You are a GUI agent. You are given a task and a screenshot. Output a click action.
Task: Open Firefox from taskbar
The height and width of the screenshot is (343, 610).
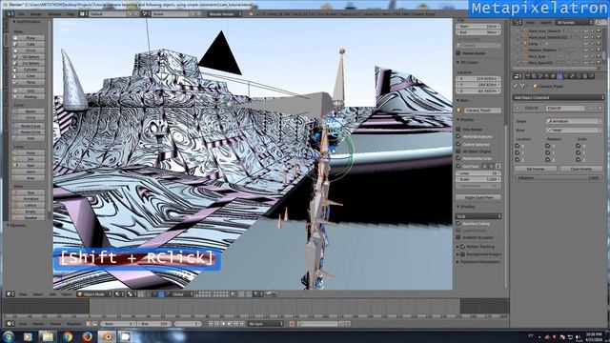click(87, 336)
